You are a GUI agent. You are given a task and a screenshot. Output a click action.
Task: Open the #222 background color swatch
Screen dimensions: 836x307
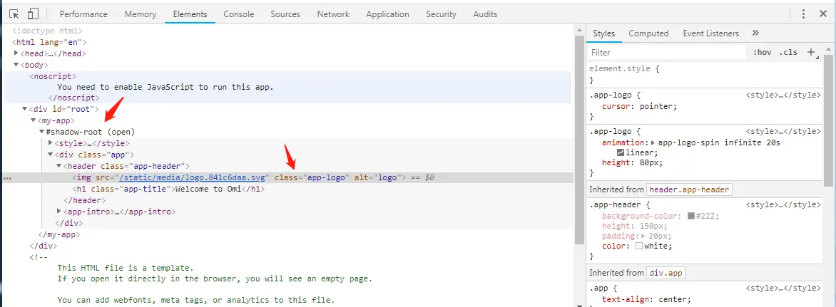tap(691, 216)
